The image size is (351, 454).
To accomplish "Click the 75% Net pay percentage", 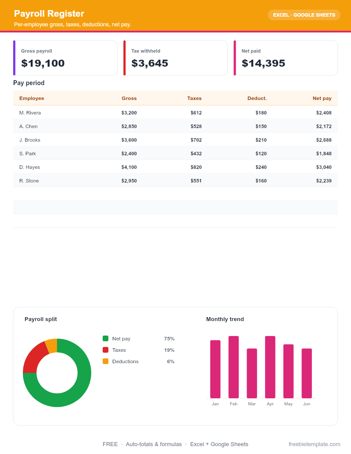I will point(169,339).
